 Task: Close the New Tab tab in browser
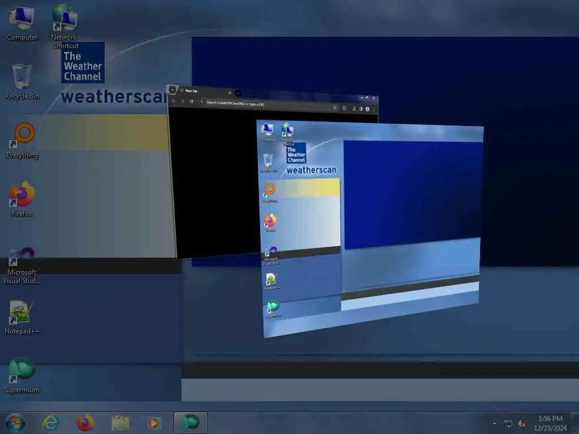[230, 92]
